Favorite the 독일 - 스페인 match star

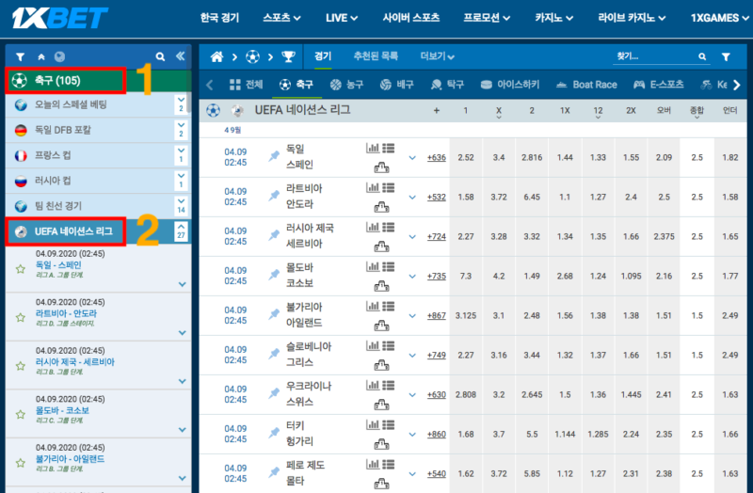click(x=21, y=268)
